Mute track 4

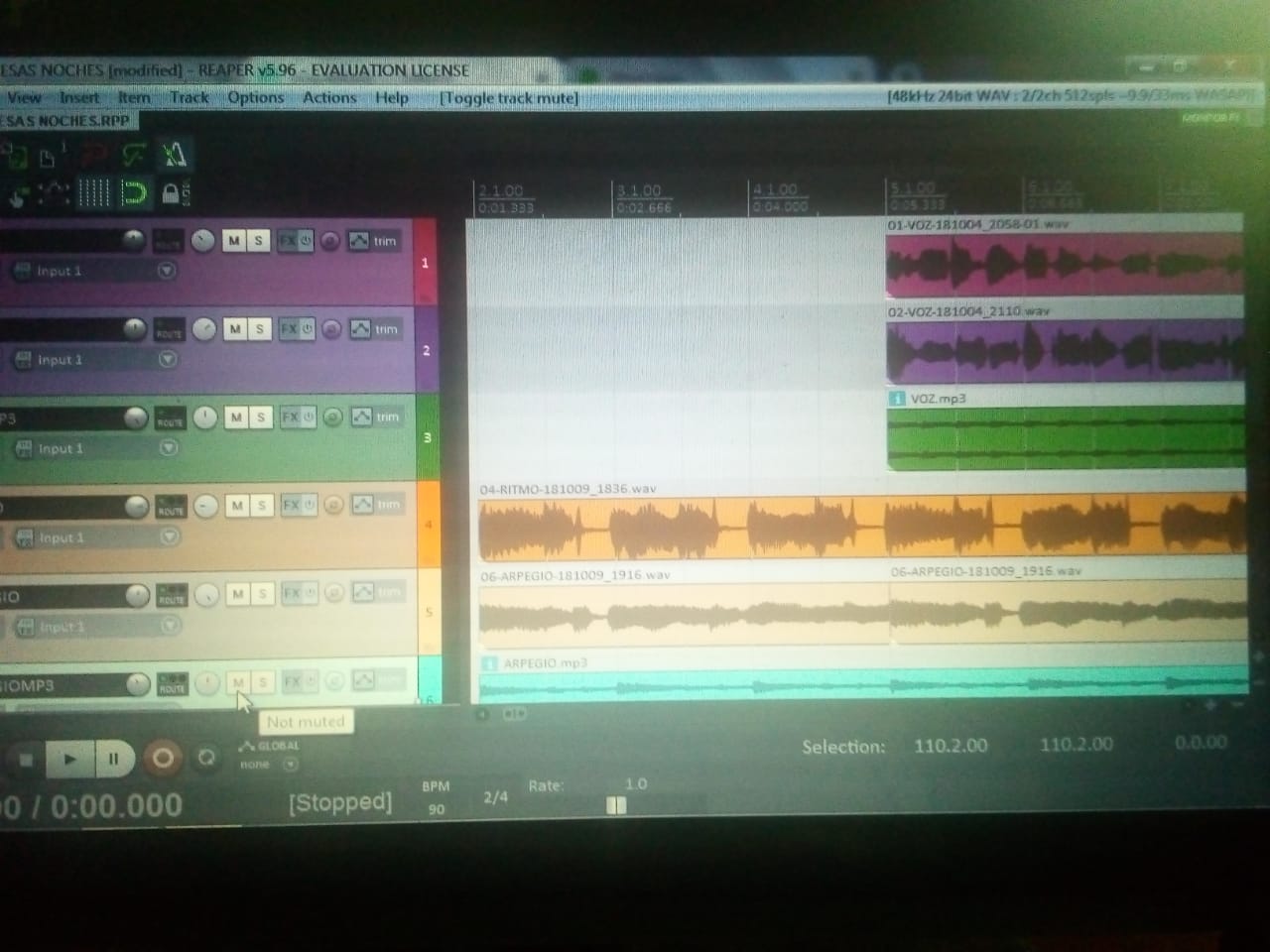coord(237,506)
